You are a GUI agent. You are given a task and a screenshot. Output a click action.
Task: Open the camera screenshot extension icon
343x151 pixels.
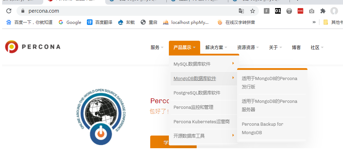coord(311,11)
